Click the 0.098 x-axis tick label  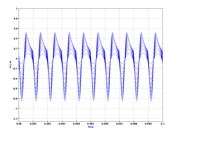tap(134, 124)
